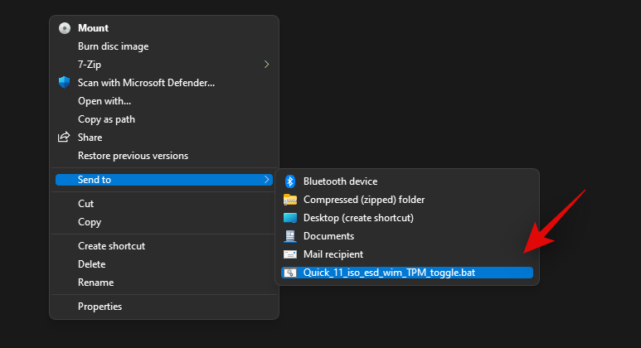This screenshot has width=641, height=348.
Task: Choose Copy as path
Action: click(106, 119)
